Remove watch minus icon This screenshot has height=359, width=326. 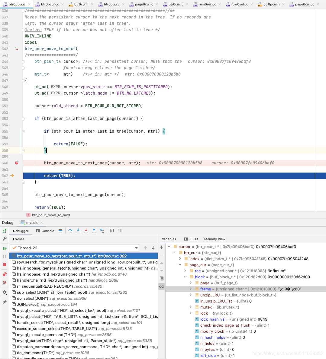pyautogui.click(x=162, y=255)
